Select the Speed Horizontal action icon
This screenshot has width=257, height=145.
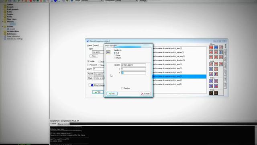pos(211,52)
